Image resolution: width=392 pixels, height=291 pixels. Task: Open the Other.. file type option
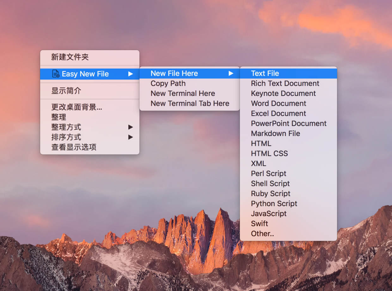[288, 234]
